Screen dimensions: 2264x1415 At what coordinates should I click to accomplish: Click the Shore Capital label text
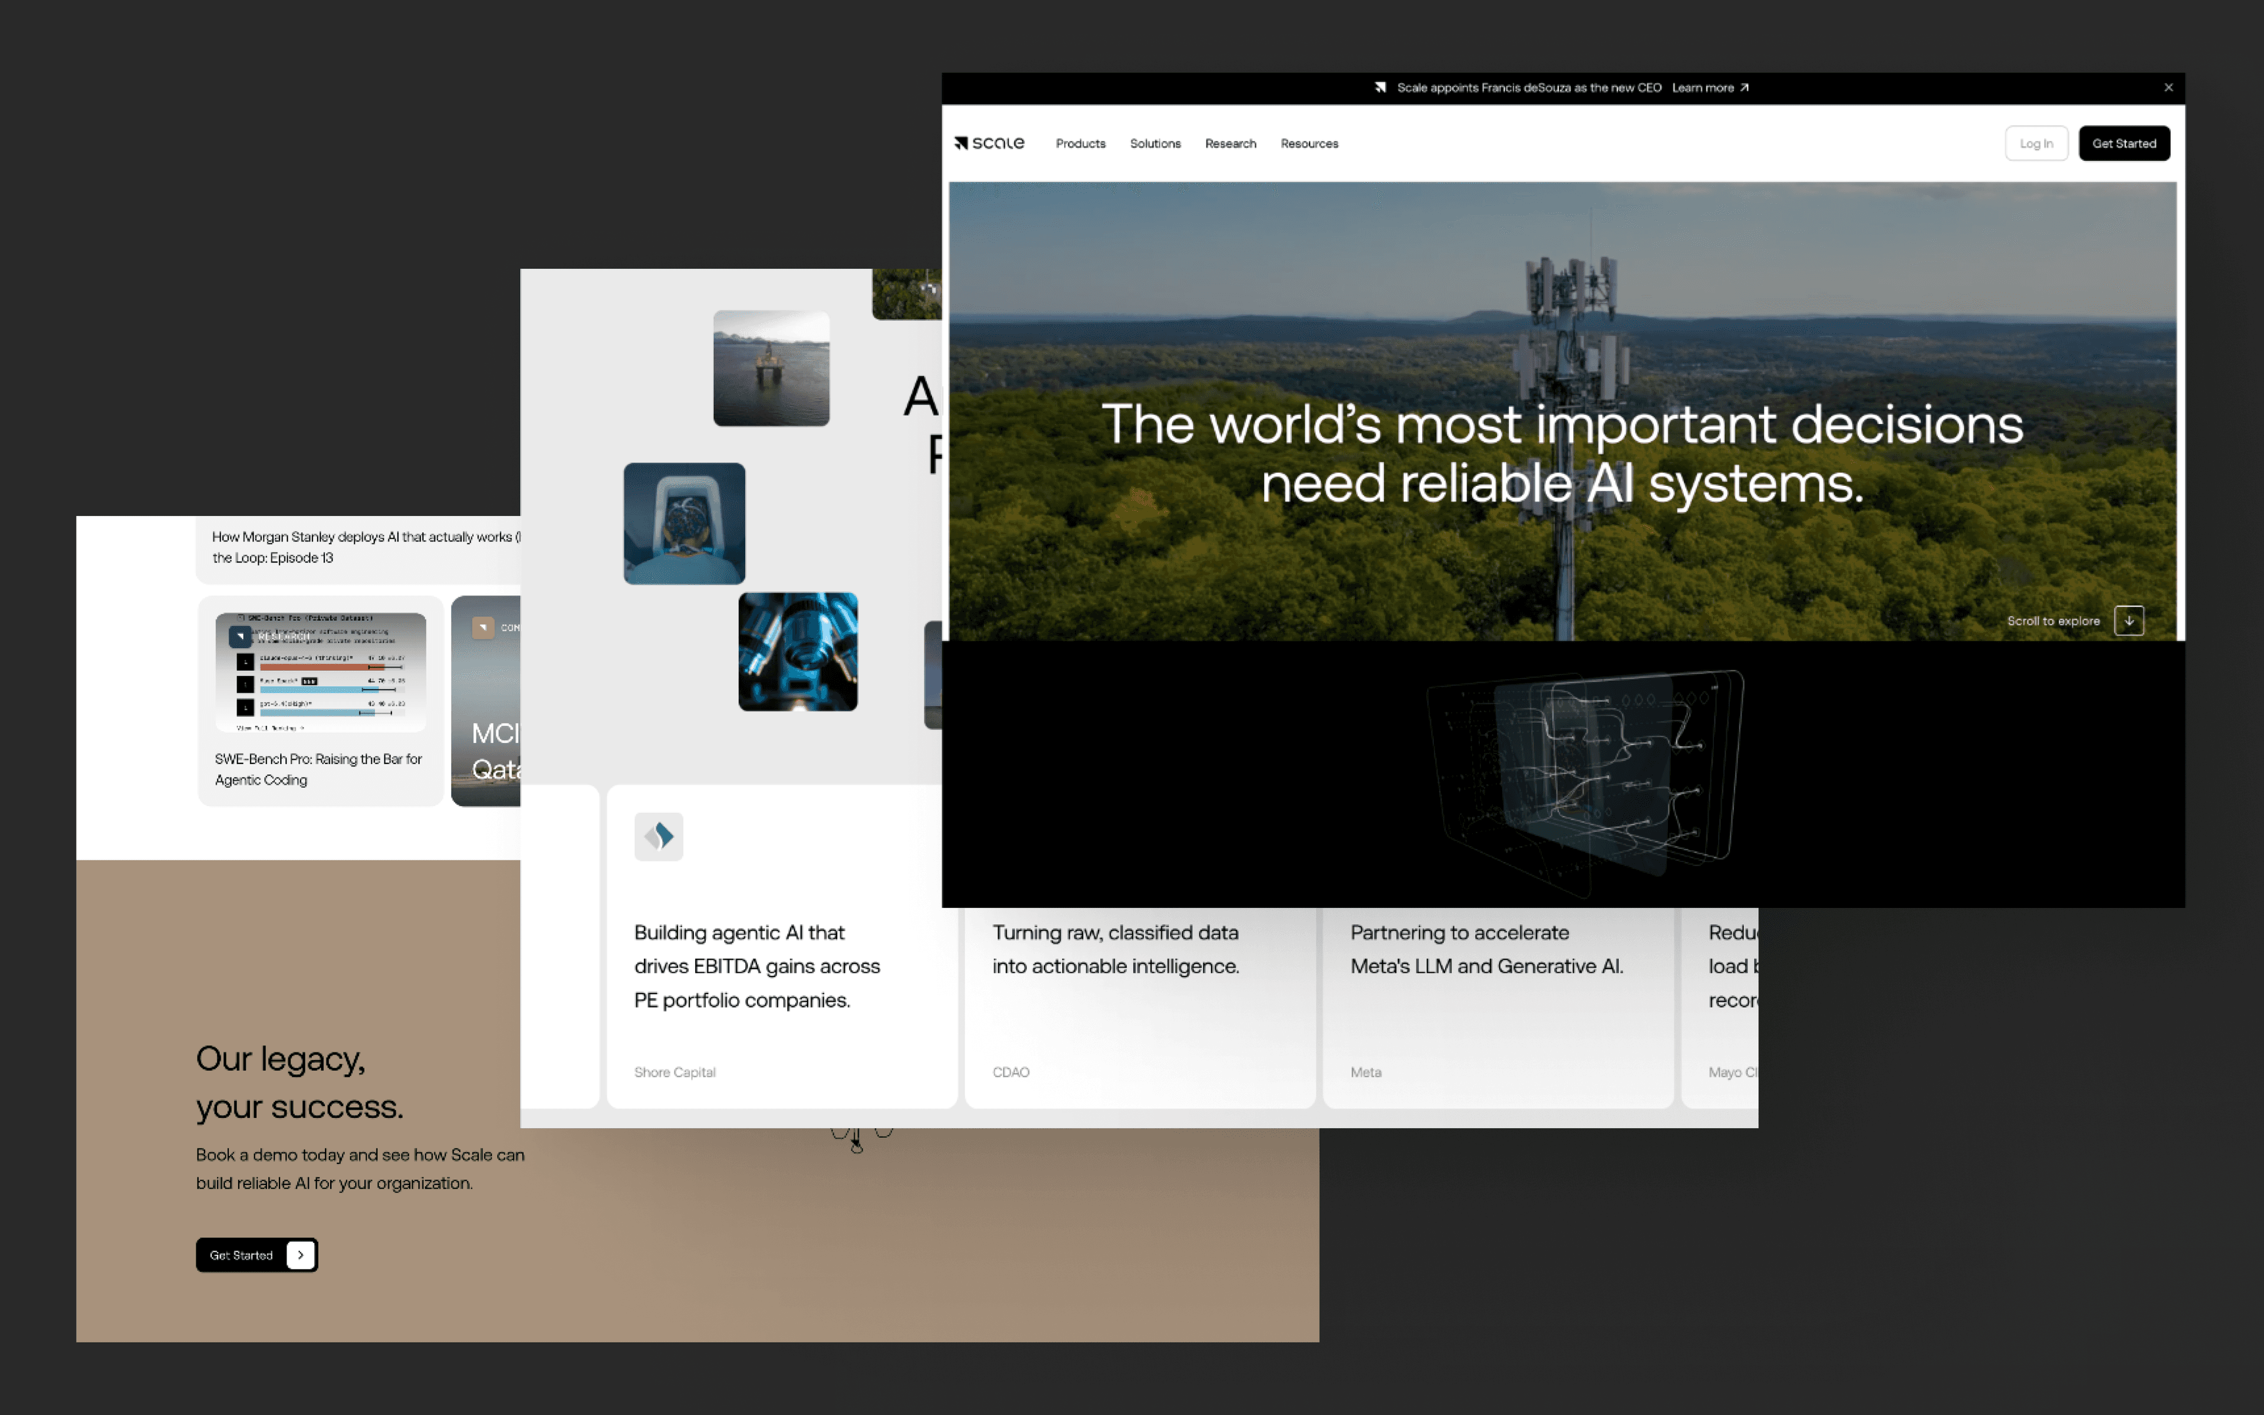[x=674, y=1072]
